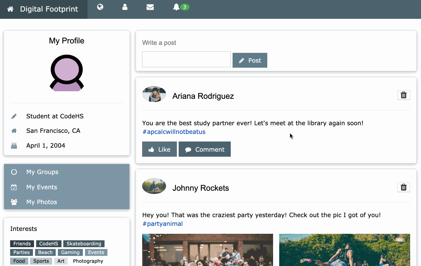Select the Food interest tag
The width and height of the screenshot is (421, 266).
(19, 261)
